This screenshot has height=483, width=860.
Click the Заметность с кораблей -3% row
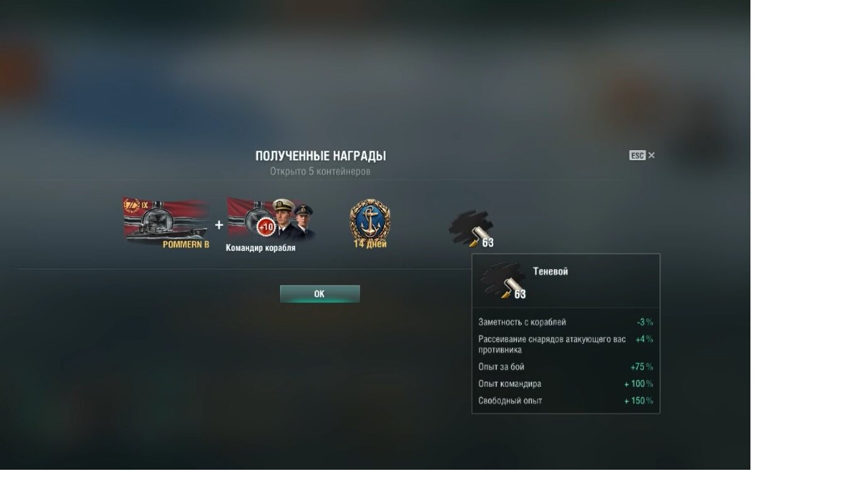pyautogui.click(x=565, y=322)
